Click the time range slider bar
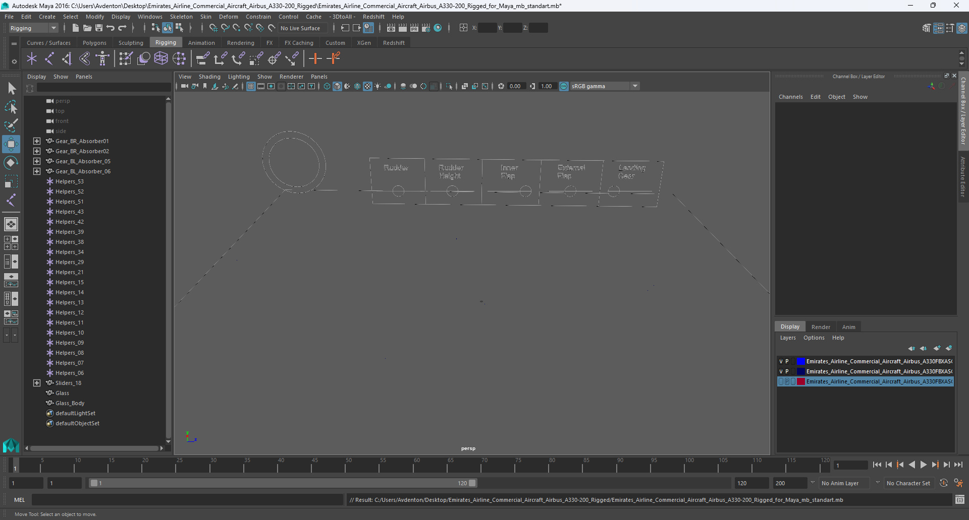The image size is (969, 520). [283, 483]
